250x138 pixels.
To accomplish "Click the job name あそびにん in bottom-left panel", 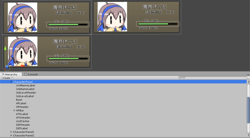I will 64,47.
